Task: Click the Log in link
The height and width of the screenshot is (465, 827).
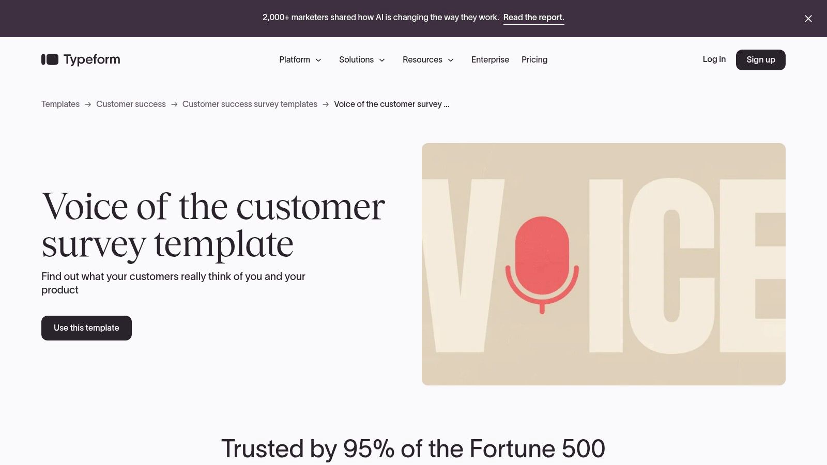Action: (714, 59)
